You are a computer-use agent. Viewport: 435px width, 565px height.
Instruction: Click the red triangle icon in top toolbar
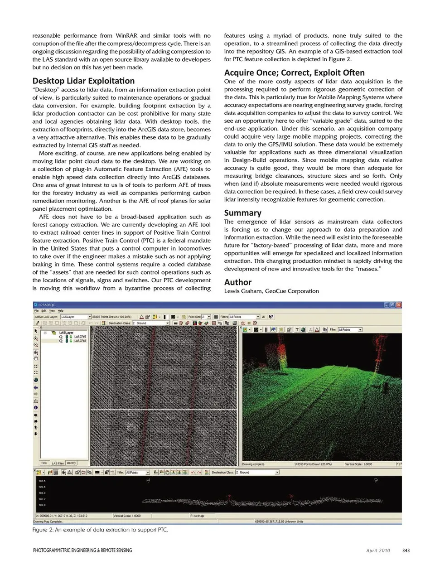pos(142,317)
